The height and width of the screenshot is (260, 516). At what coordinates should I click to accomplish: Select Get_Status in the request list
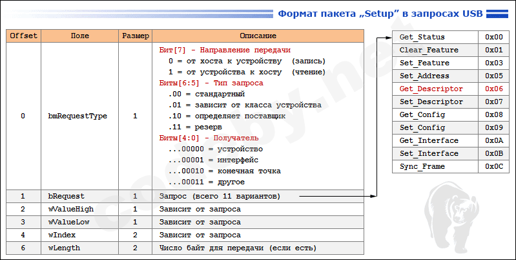click(423, 37)
